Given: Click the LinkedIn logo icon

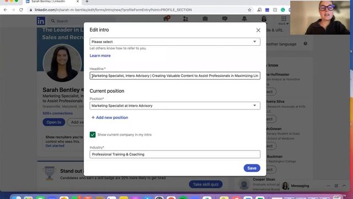Looking at the screenshot, I should 41,21.
